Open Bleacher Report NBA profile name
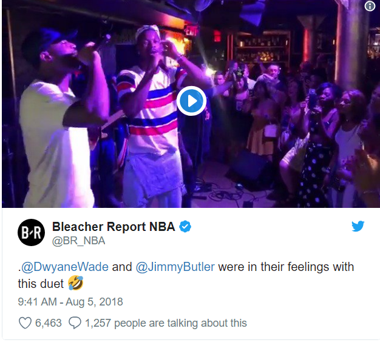Screen dimensions: 380x354 [x=114, y=227]
